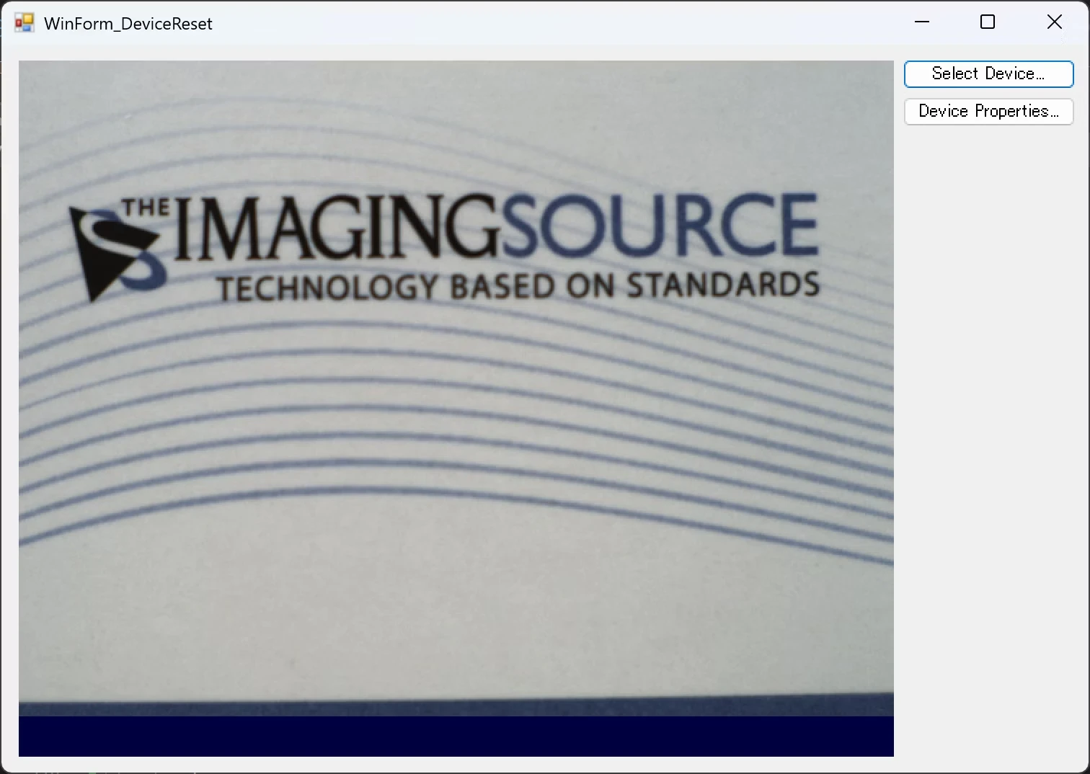Open the Select Device dialog
Image resolution: width=1090 pixels, height=774 pixels.
click(x=988, y=74)
